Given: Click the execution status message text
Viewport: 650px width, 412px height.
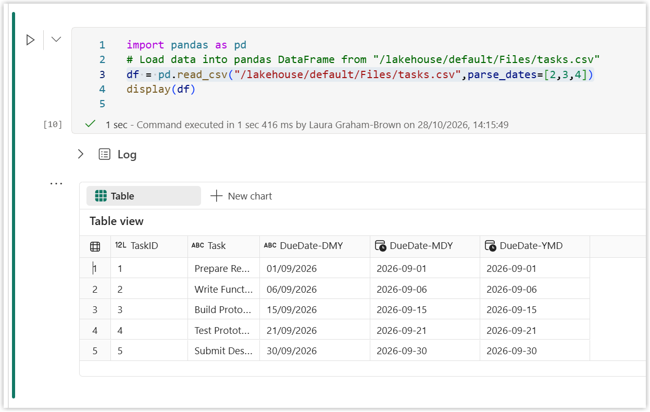Looking at the screenshot, I should (307, 124).
